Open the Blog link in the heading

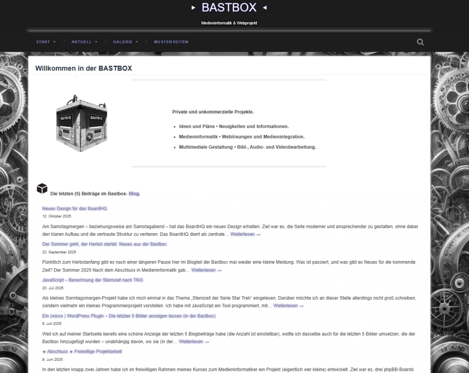pos(134,194)
